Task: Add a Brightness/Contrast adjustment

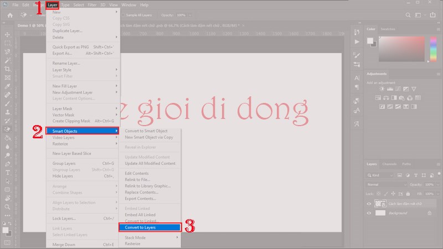Action: [x=382, y=89]
